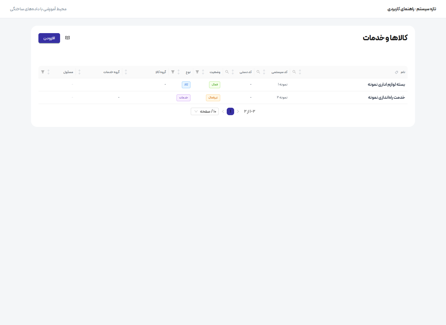Click the تازه سیستم · راهنمای کاربردی header title
This screenshot has height=325, width=446.
[412, 9]
